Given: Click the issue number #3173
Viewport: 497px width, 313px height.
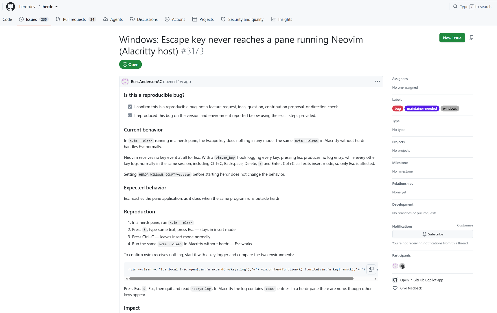Looking at the screenshot, I should pyautogui.click(x=192, y=51).
